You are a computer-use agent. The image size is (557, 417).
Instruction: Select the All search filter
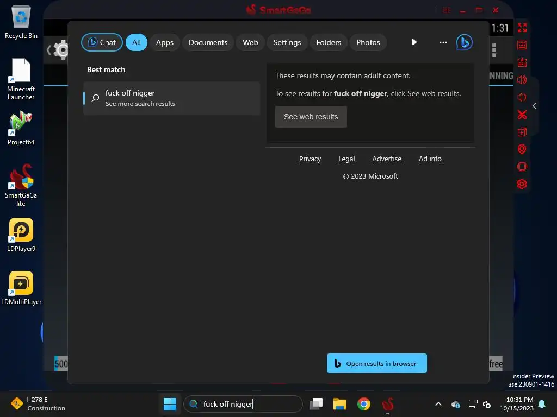click(137, 42)
